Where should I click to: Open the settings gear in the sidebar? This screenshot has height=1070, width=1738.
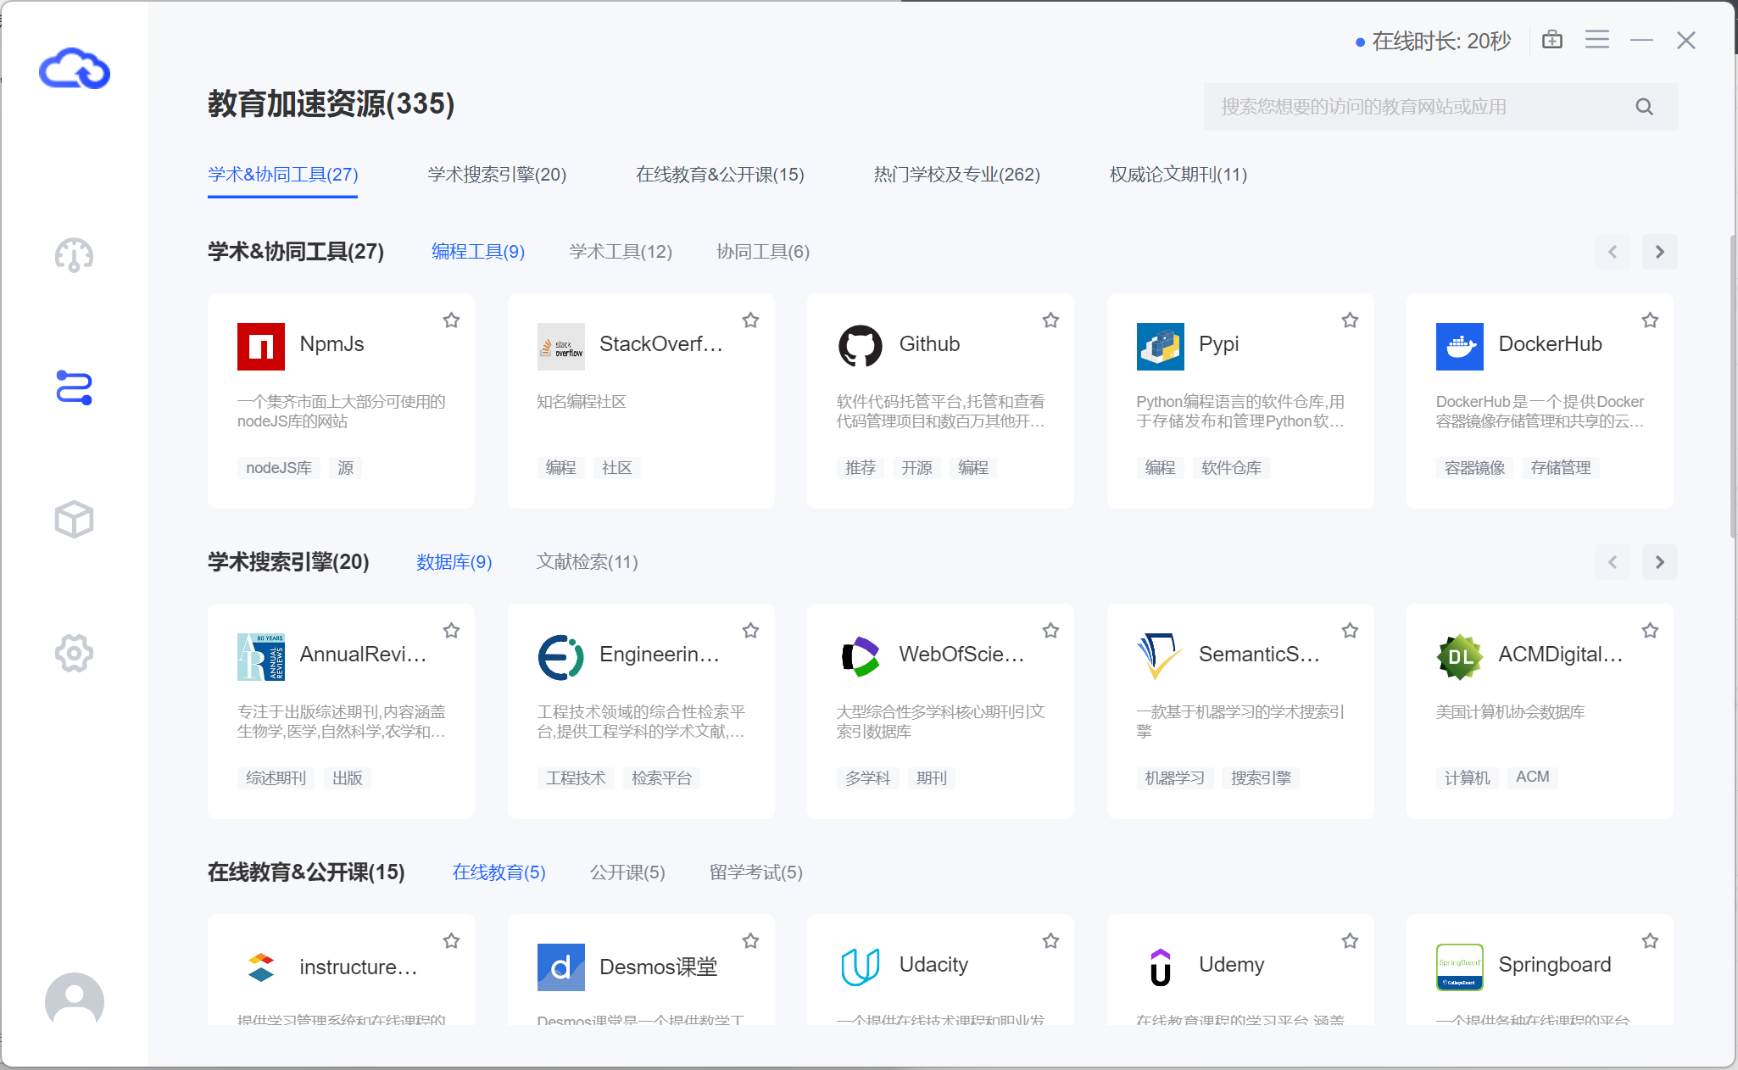pos(74,653)
